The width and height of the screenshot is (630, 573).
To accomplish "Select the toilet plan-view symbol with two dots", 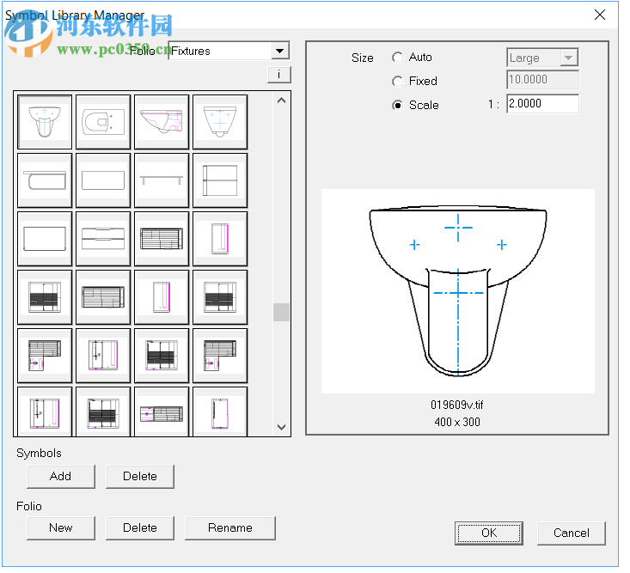I will coord(103,122).
